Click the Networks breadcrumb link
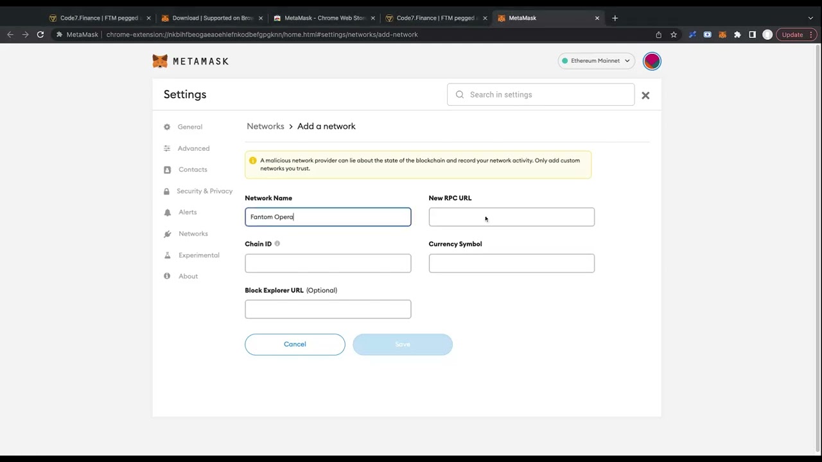 coord(265,126)
